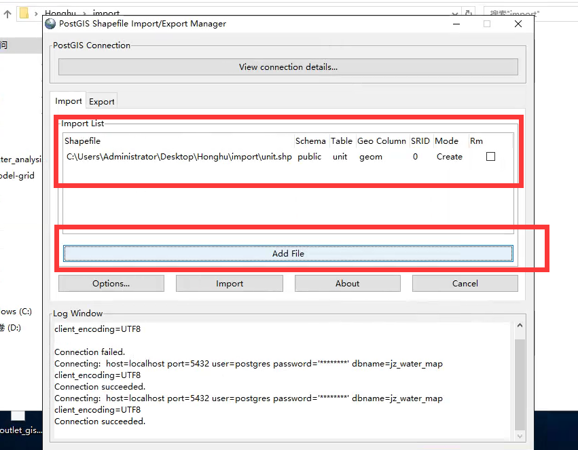Click the Schema column header
578x450 pixels.
(x=310, y=141)
